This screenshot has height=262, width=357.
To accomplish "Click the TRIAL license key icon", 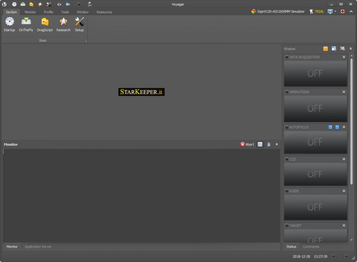I will click(x=311, y=11).
